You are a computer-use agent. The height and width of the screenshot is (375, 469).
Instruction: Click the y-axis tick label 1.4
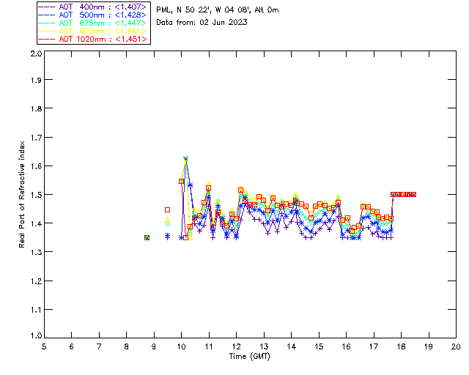click(36, 223)
